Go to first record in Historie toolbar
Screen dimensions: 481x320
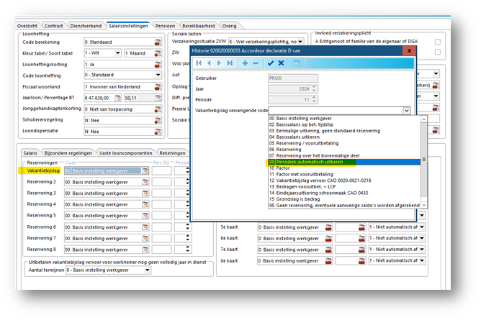pyautogui.click(x=199, y=63)
